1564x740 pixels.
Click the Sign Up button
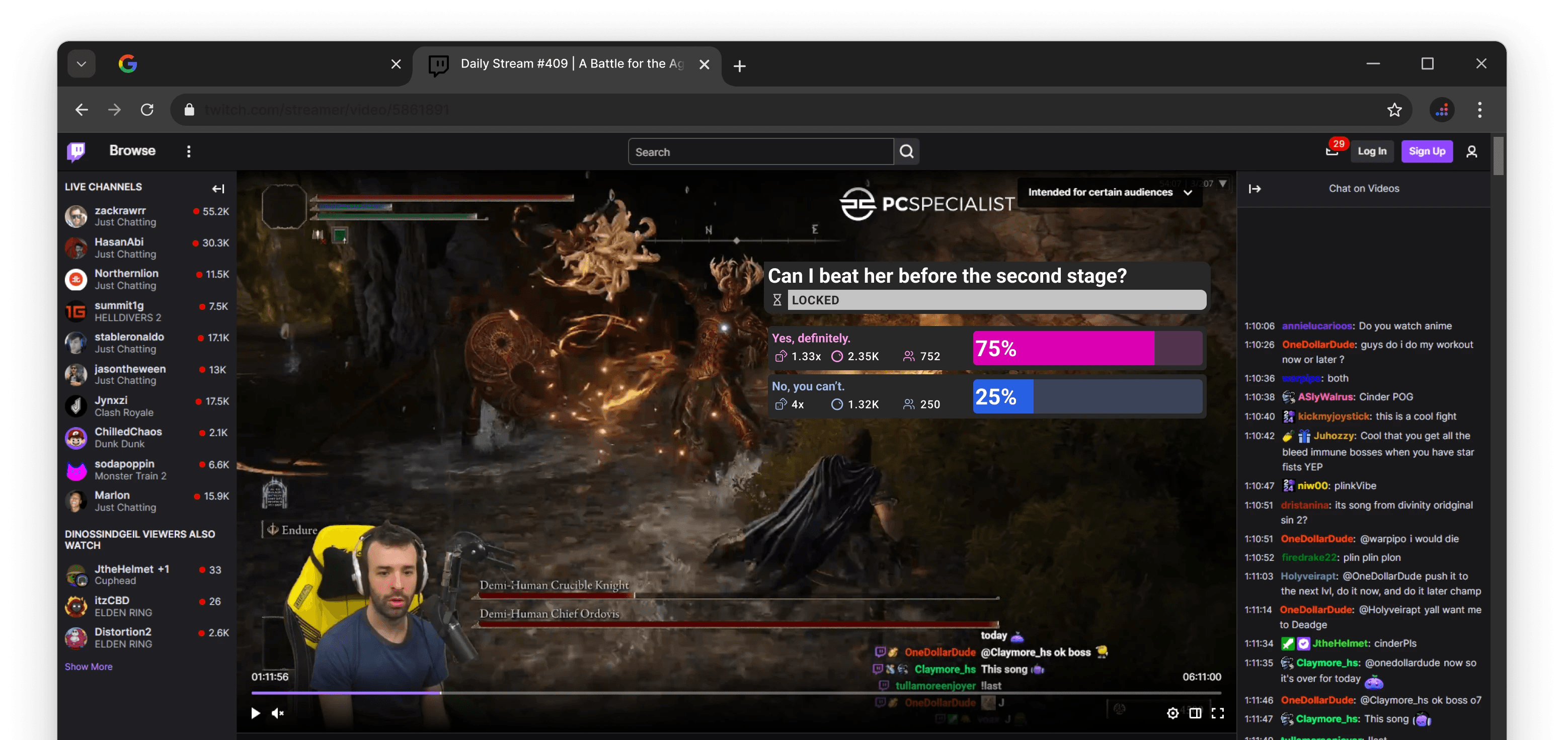point(1426,151)
